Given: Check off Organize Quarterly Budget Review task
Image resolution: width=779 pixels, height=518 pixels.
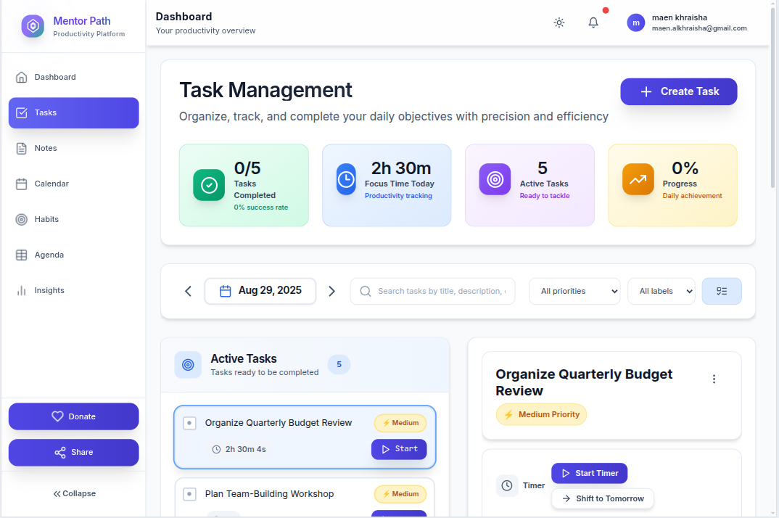Looking at the screenshot, I should pyautogui.click(x=189, y=423).
